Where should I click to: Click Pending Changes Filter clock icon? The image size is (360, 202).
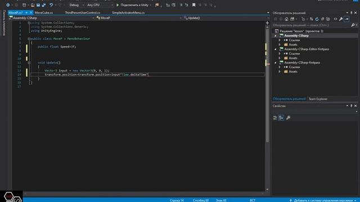tap(303, 19)
